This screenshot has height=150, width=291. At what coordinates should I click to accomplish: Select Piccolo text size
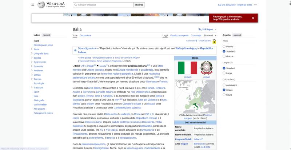tap(224, 47)
